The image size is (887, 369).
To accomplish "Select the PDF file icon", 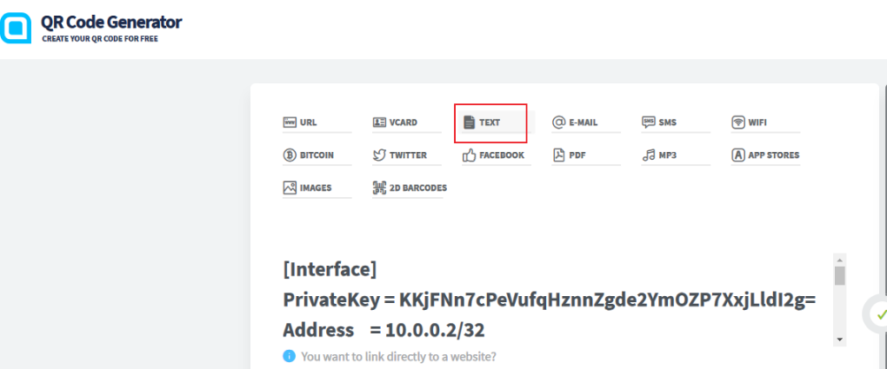I will coord(559,155).
